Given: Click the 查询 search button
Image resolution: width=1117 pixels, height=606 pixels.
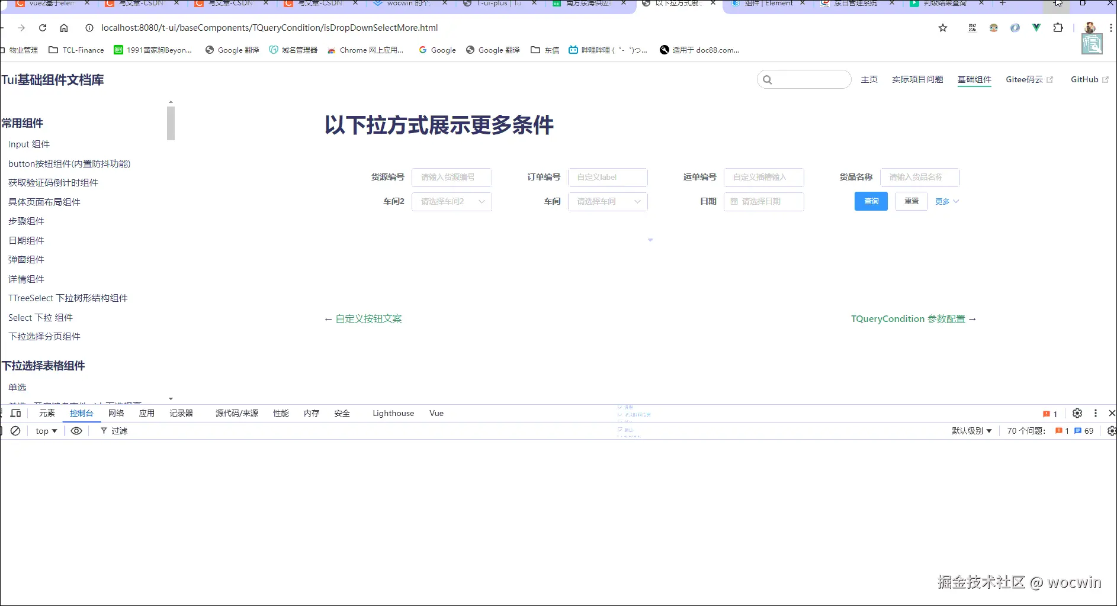Looking at the screenshot, I should click(x=871, y=201).
